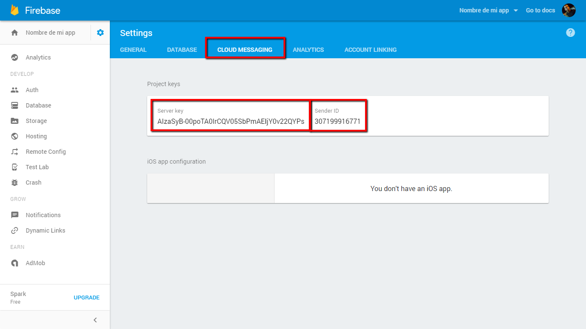Open the user profile avatar
This screenshot has width=586, height=329.
(x=568, y=10)
